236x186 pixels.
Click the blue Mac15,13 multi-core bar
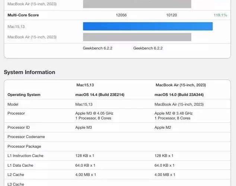coord(148,26)
